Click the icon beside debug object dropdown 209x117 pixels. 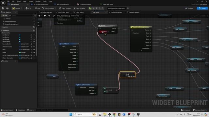tap(128, 8)
